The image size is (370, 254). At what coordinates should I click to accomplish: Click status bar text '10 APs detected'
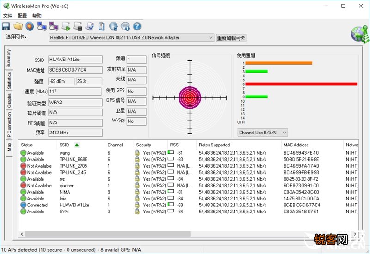tap(19, 250)
